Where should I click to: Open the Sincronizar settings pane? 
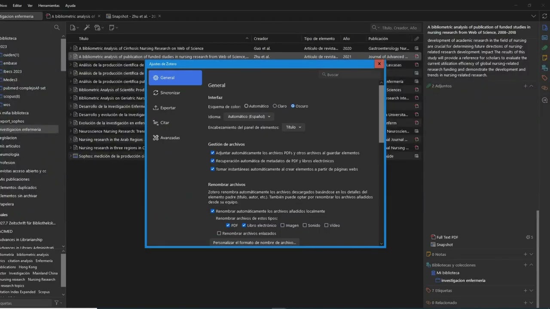[x=175, y=93]
